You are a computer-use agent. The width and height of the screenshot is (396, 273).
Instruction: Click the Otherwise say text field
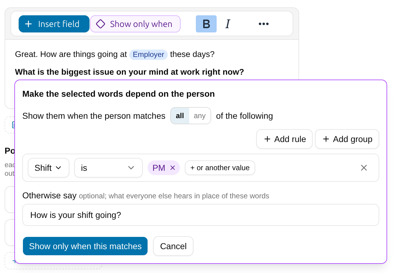tap(201, 215)
